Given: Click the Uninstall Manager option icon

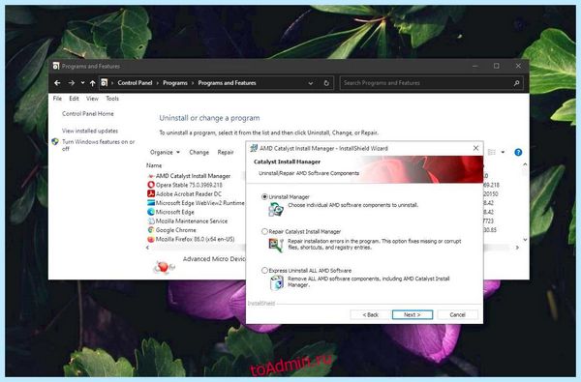Looking at the screenshot, I should (x=276, y=209).
